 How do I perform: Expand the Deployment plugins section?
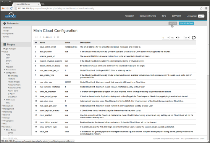pyautogui.click(x=2, y=106)
